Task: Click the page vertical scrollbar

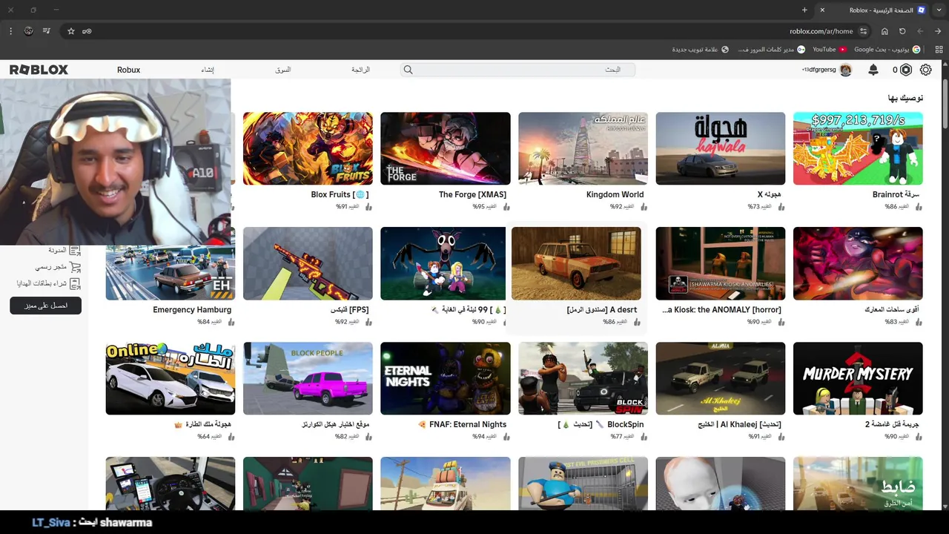Action: pyautogui.click(x=945, y=104)
